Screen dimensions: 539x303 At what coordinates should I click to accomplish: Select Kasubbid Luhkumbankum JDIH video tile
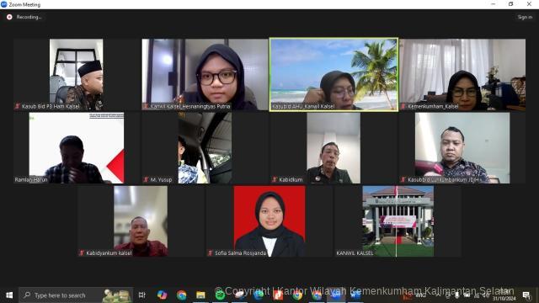tap(462, 148)
